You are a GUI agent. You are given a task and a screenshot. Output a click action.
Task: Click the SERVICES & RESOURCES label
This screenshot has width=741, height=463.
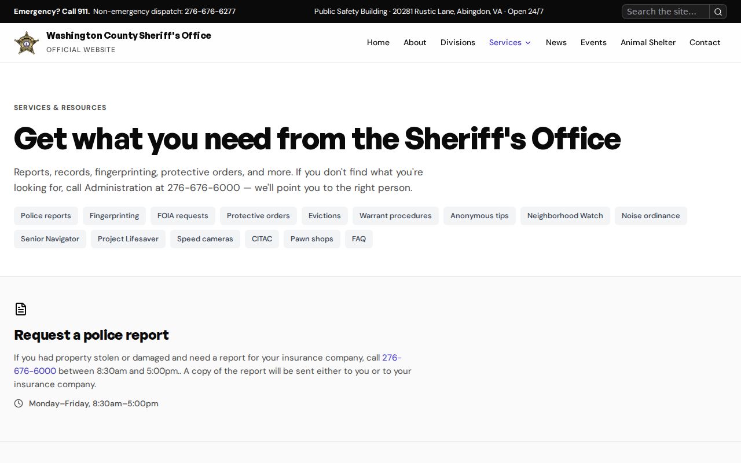click(60, 108)
